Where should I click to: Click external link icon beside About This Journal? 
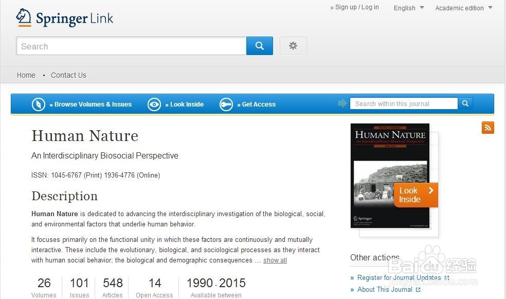tap(418, 290)
